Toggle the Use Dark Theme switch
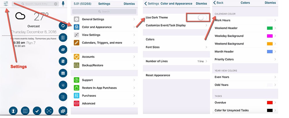This screenshot has width=289, height=118. 203,18
